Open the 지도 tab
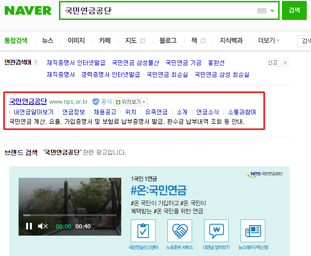Viewport: 311px width, 256px height. (x=131, y=40)
